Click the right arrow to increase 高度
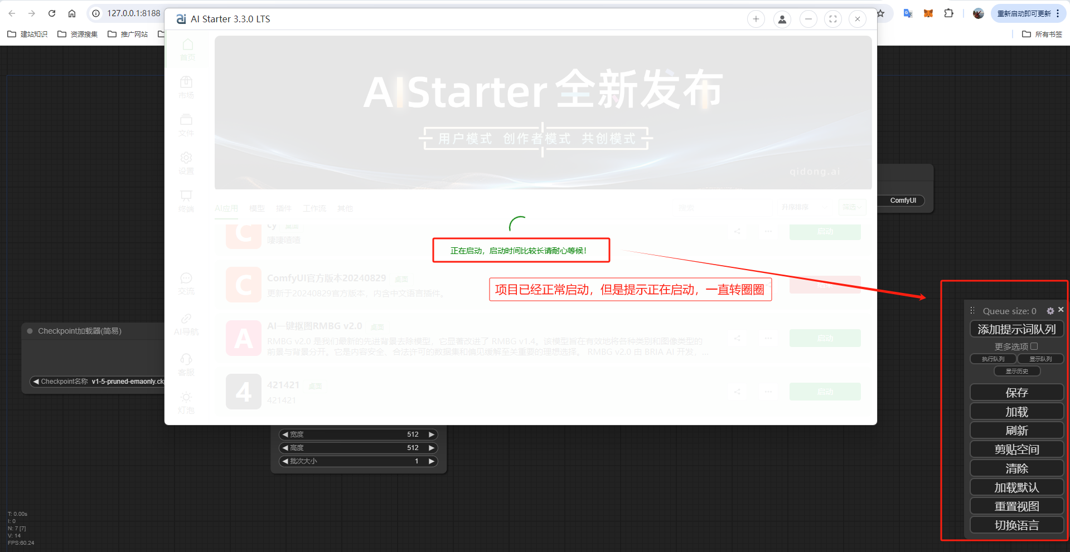 click(x=431, y=448)
